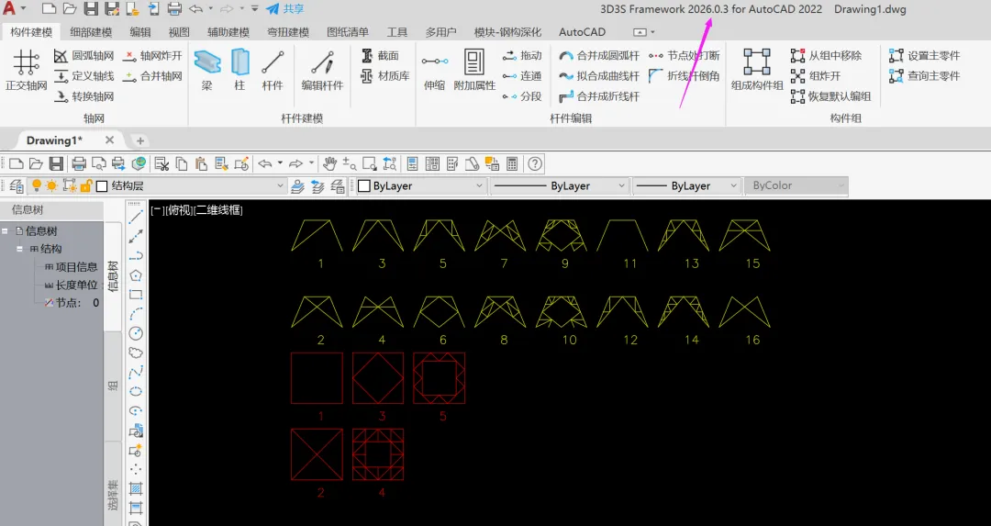Click the 分段 segment tool
991x526 pixels.
tap(522, 96)
